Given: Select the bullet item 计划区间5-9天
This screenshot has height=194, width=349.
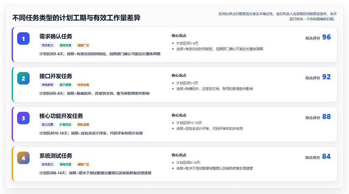Looking at the screenshot, I should [187, 83].
